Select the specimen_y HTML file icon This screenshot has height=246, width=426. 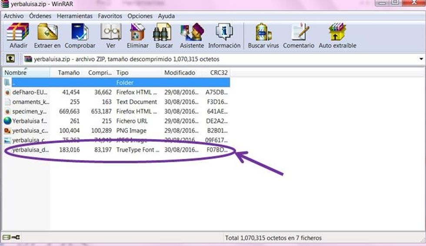8,111
